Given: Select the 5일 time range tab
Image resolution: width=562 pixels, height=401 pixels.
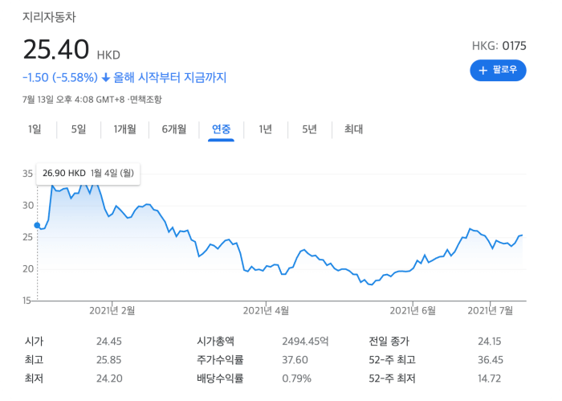Looking at the screenshot, I should [x=79, y=129].
